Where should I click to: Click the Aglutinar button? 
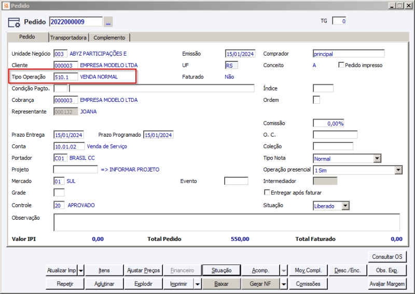tap(104, 284)
